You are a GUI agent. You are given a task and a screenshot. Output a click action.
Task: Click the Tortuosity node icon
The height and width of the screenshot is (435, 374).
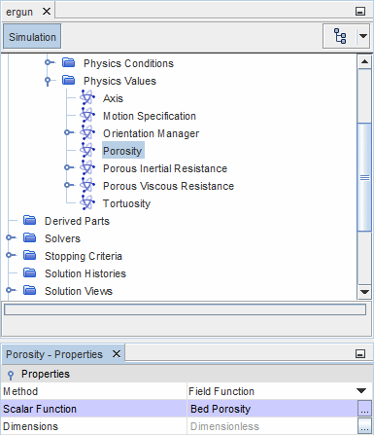87,203
